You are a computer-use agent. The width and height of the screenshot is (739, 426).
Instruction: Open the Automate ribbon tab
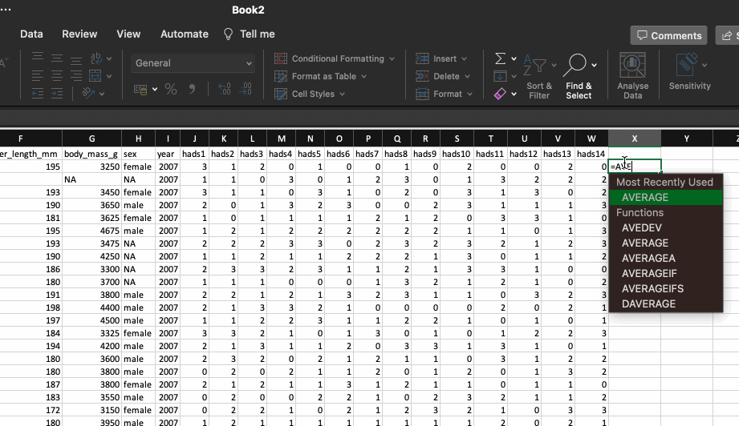tap(185, 34)
